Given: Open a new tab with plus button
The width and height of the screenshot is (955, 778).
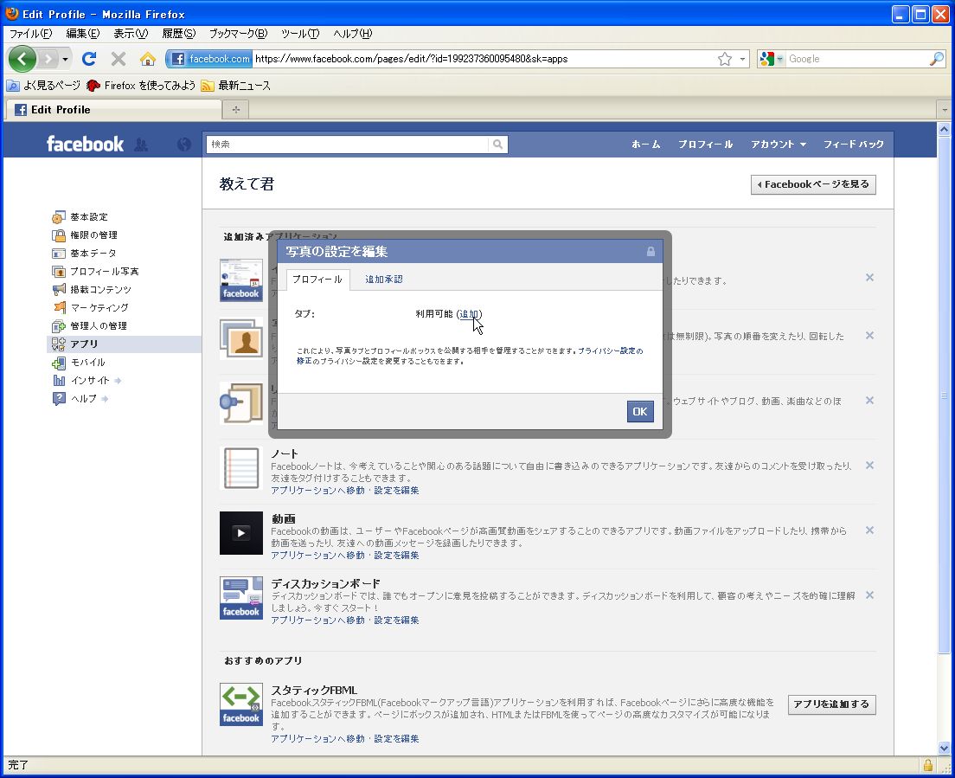Looking at the screenshot, I should (x=235, y=110).
